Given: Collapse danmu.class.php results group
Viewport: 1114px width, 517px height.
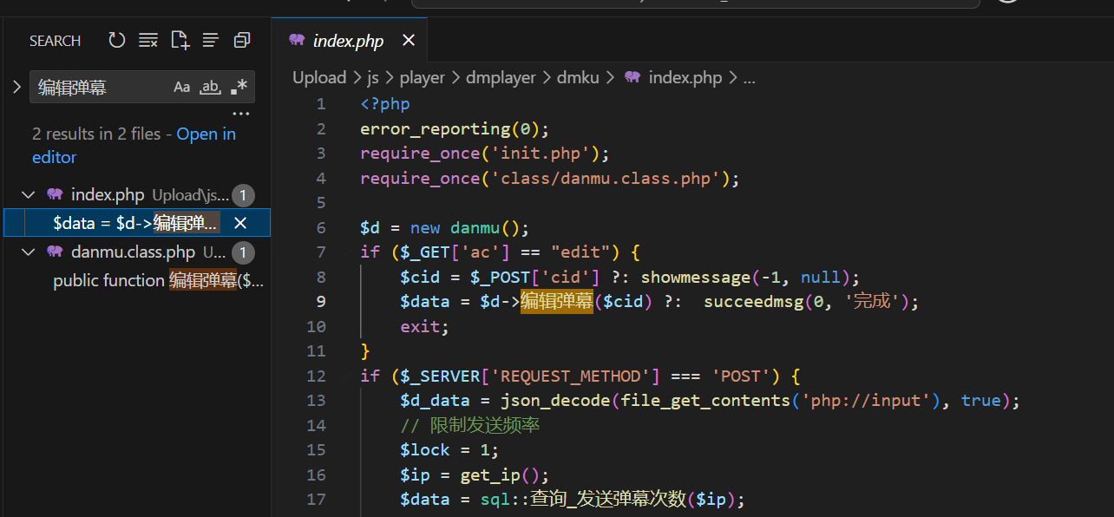Looking at the screenshot, I should [29, 252].
